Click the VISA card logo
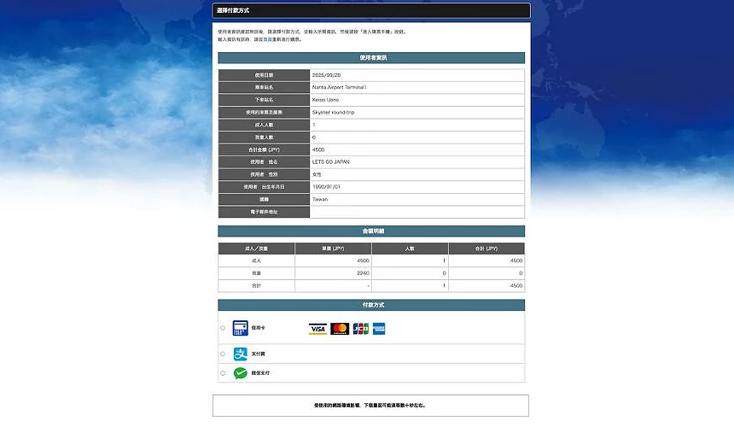Image resolution: width=734 pixels, height=427 pixels. pos(317,329)
